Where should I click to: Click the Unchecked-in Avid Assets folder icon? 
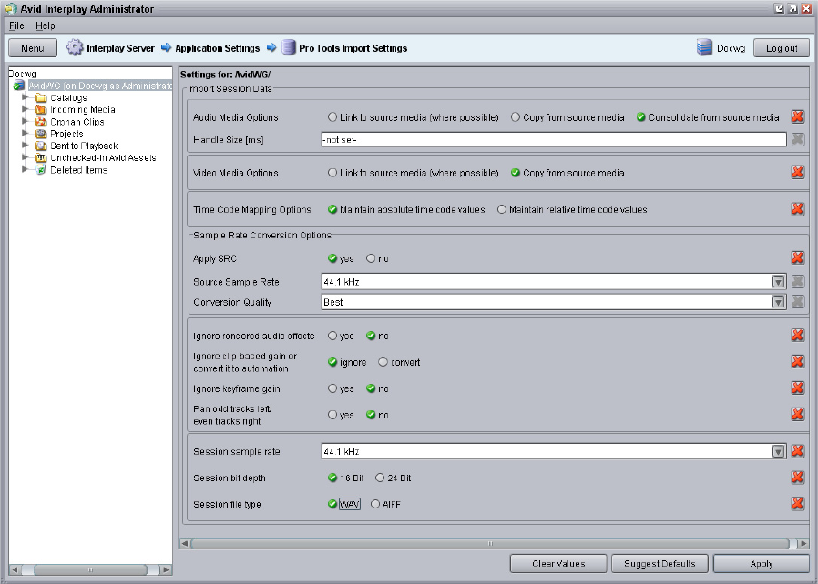tap(41, 157)
